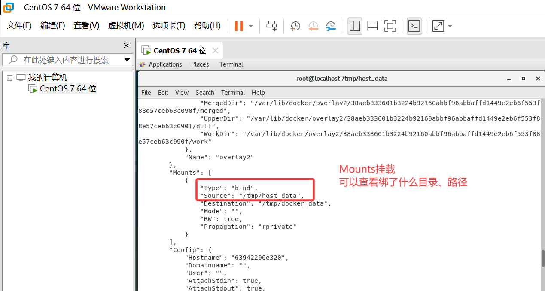Screen dimensions: 545x291
Task: Open the terminal window's Terminal menu
Action: coord(233,93)
